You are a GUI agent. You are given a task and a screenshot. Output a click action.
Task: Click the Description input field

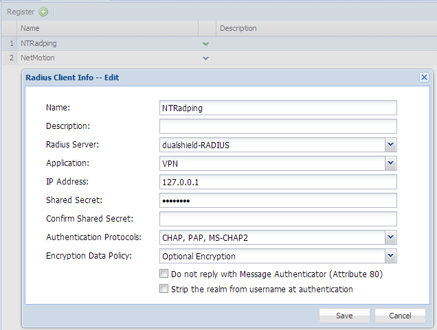(x=278, y=126)
